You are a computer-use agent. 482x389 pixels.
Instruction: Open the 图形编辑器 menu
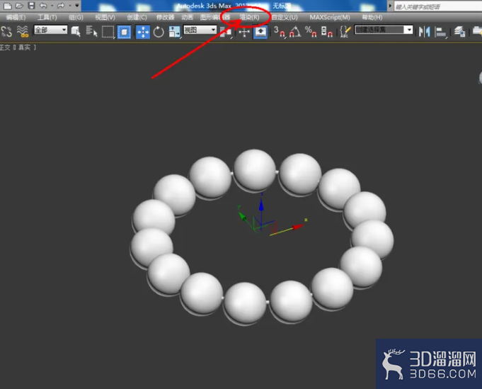pyautogui.click(x=215, y=17)
